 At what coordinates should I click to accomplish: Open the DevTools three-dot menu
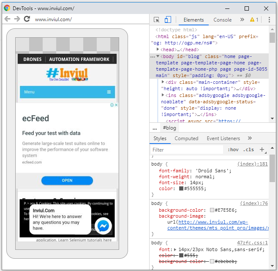[x=269, y=20]
